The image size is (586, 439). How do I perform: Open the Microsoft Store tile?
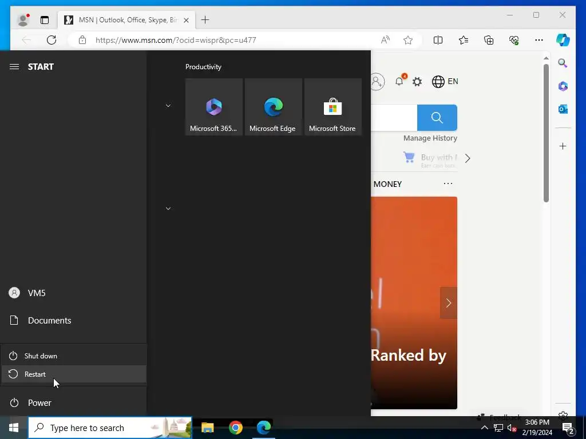click(332, 107)
